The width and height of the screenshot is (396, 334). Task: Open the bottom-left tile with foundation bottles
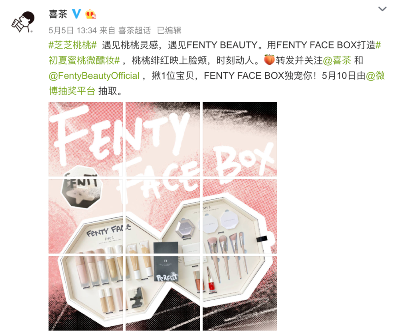(x=85, y=293)
